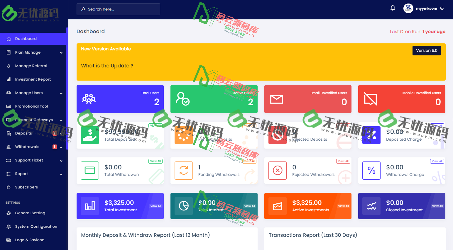Image resolution: width=453 pixels, height=250 pixels.
Task: Click the Total Withdrawan card icon
Action: (90, 171)
